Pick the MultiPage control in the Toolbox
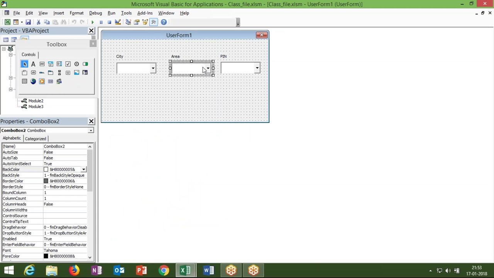 [x=51, y=73]
